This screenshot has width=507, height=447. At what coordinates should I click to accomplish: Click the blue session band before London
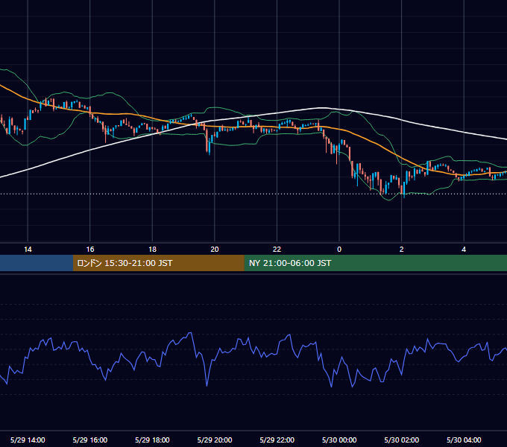pos(37,263)
